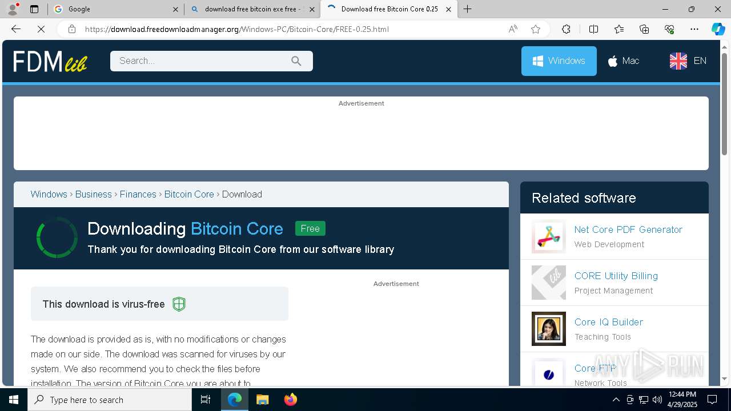The height and width of the screenshot is (411, 731).
Task: Open the network tray icon
Action: click(x=644, y=400)
